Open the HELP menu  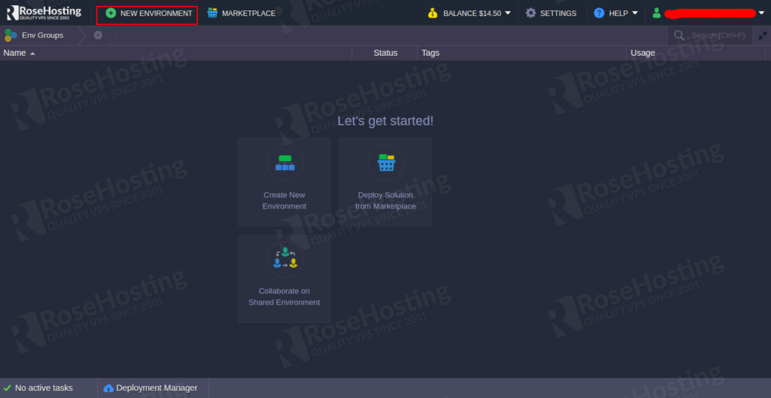pos(616,14)
